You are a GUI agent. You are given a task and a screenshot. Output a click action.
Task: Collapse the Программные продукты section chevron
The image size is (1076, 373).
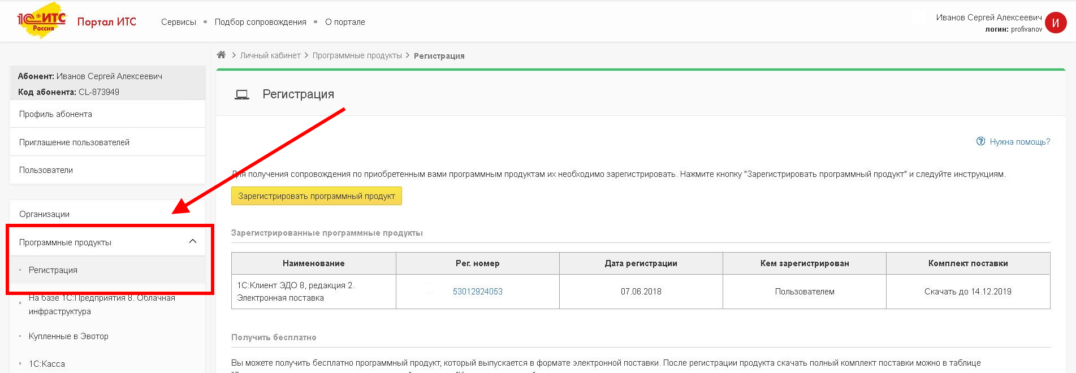[x=193, y=241]
